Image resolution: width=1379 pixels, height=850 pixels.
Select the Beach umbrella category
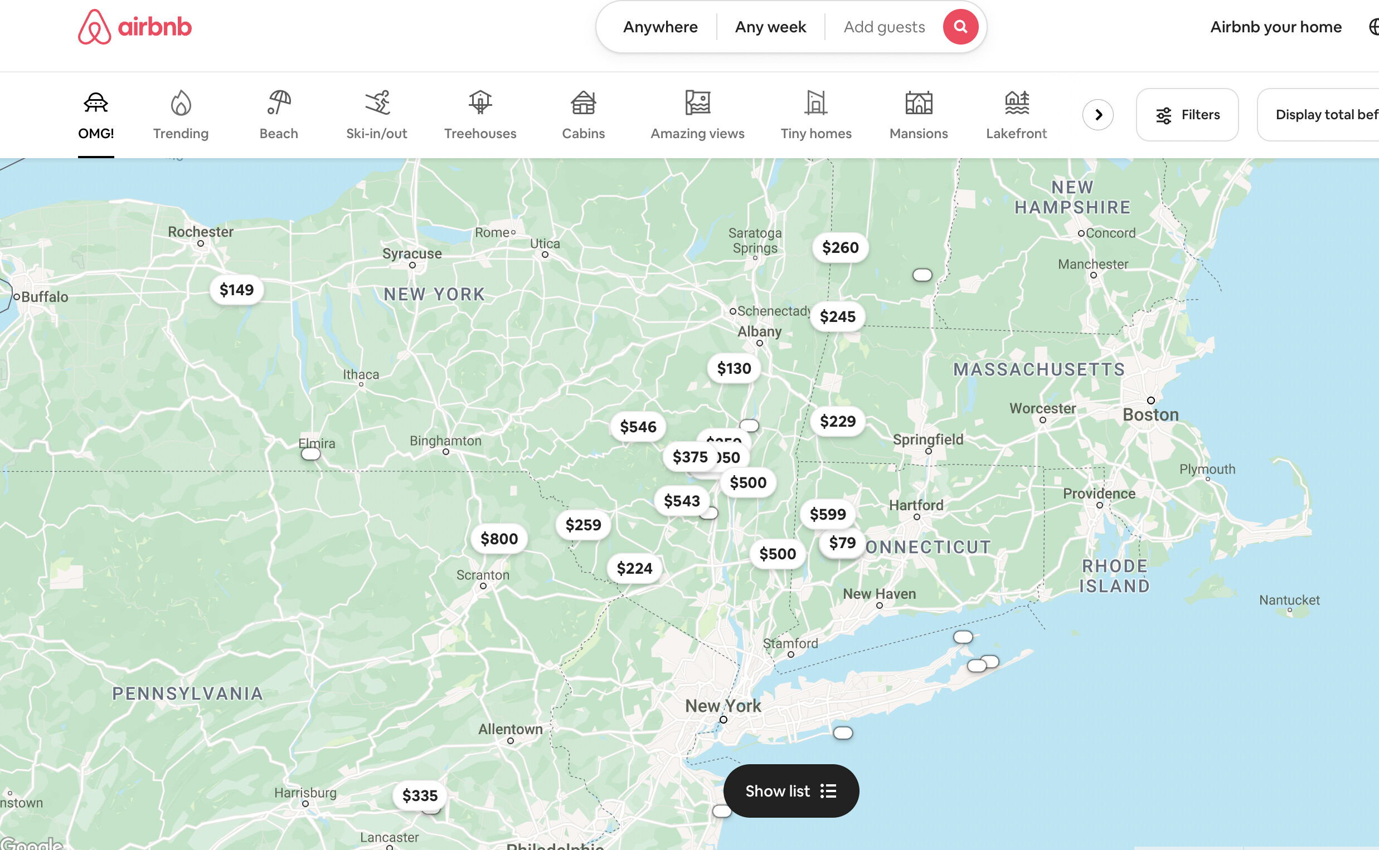tap(278, 115)
